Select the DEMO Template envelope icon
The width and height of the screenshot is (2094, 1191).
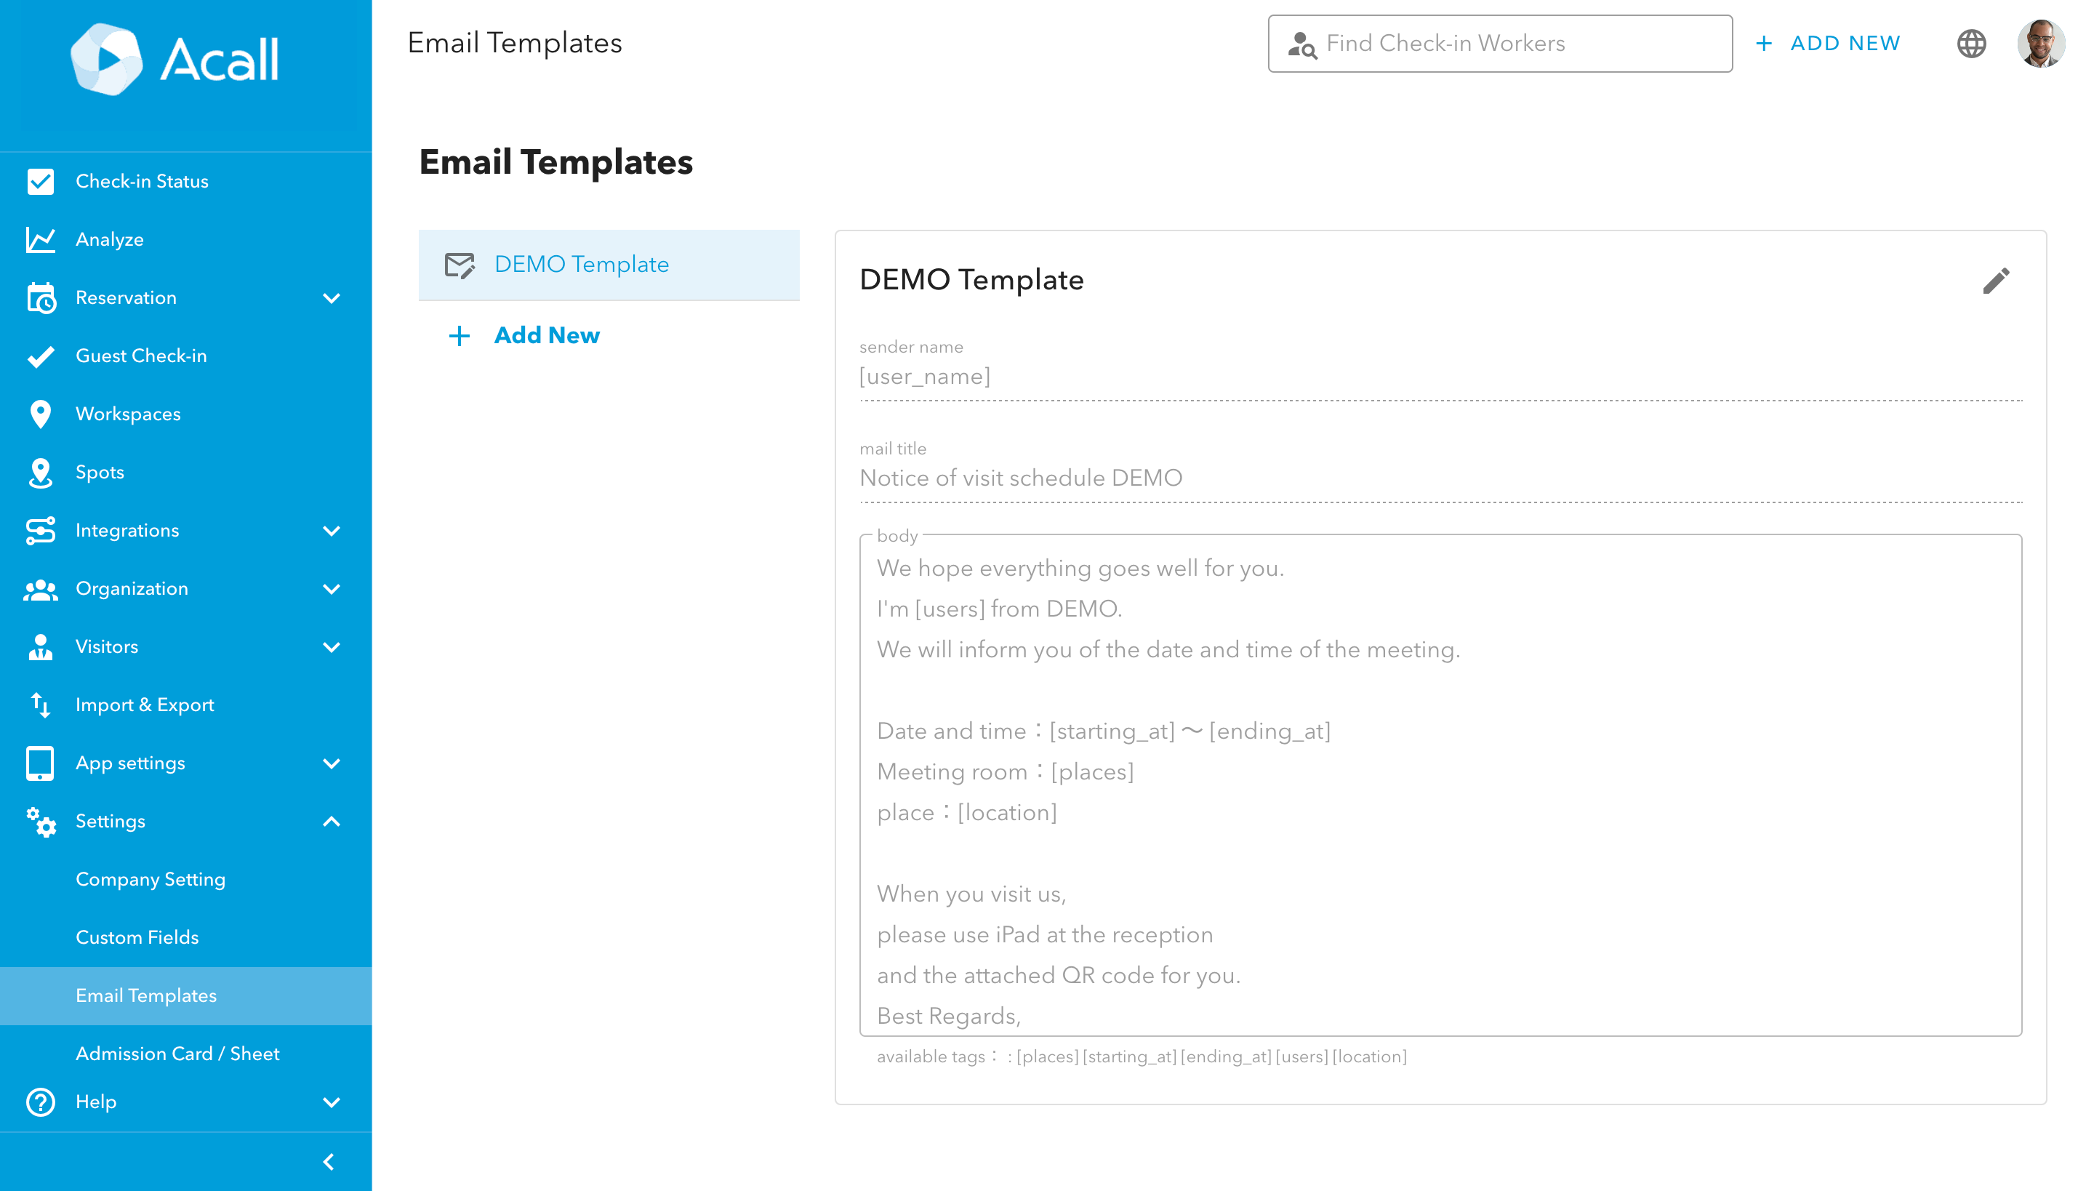click(460, 265)
